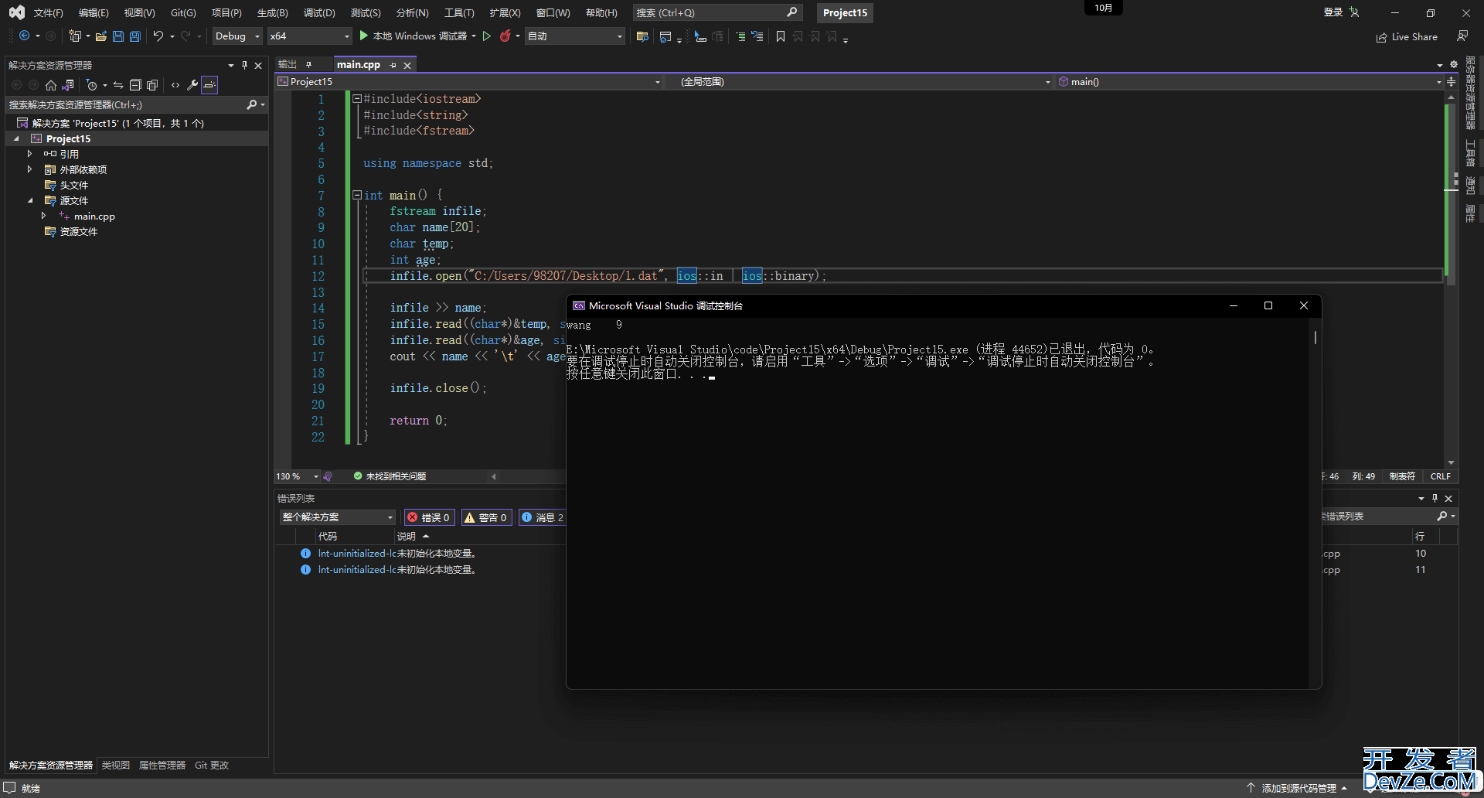Toggle bookmark icon in toolbar
This screenshot has height=798, width=1484.
[x=781, y=36]
